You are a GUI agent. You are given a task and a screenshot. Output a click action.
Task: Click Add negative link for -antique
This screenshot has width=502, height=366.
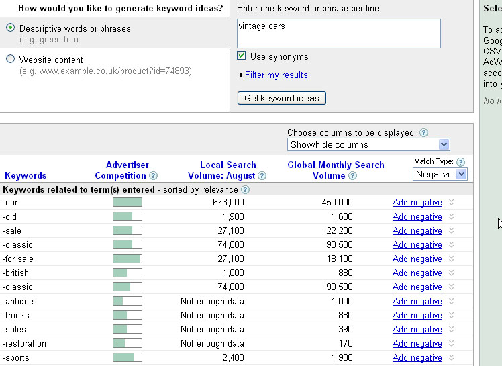417,302
